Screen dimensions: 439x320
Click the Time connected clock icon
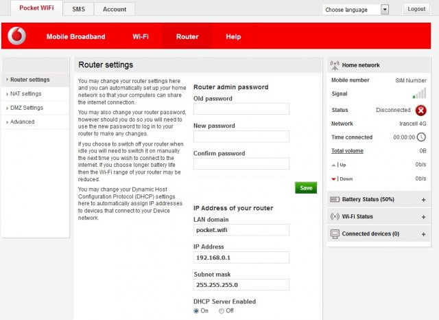[x=421, y=137]
